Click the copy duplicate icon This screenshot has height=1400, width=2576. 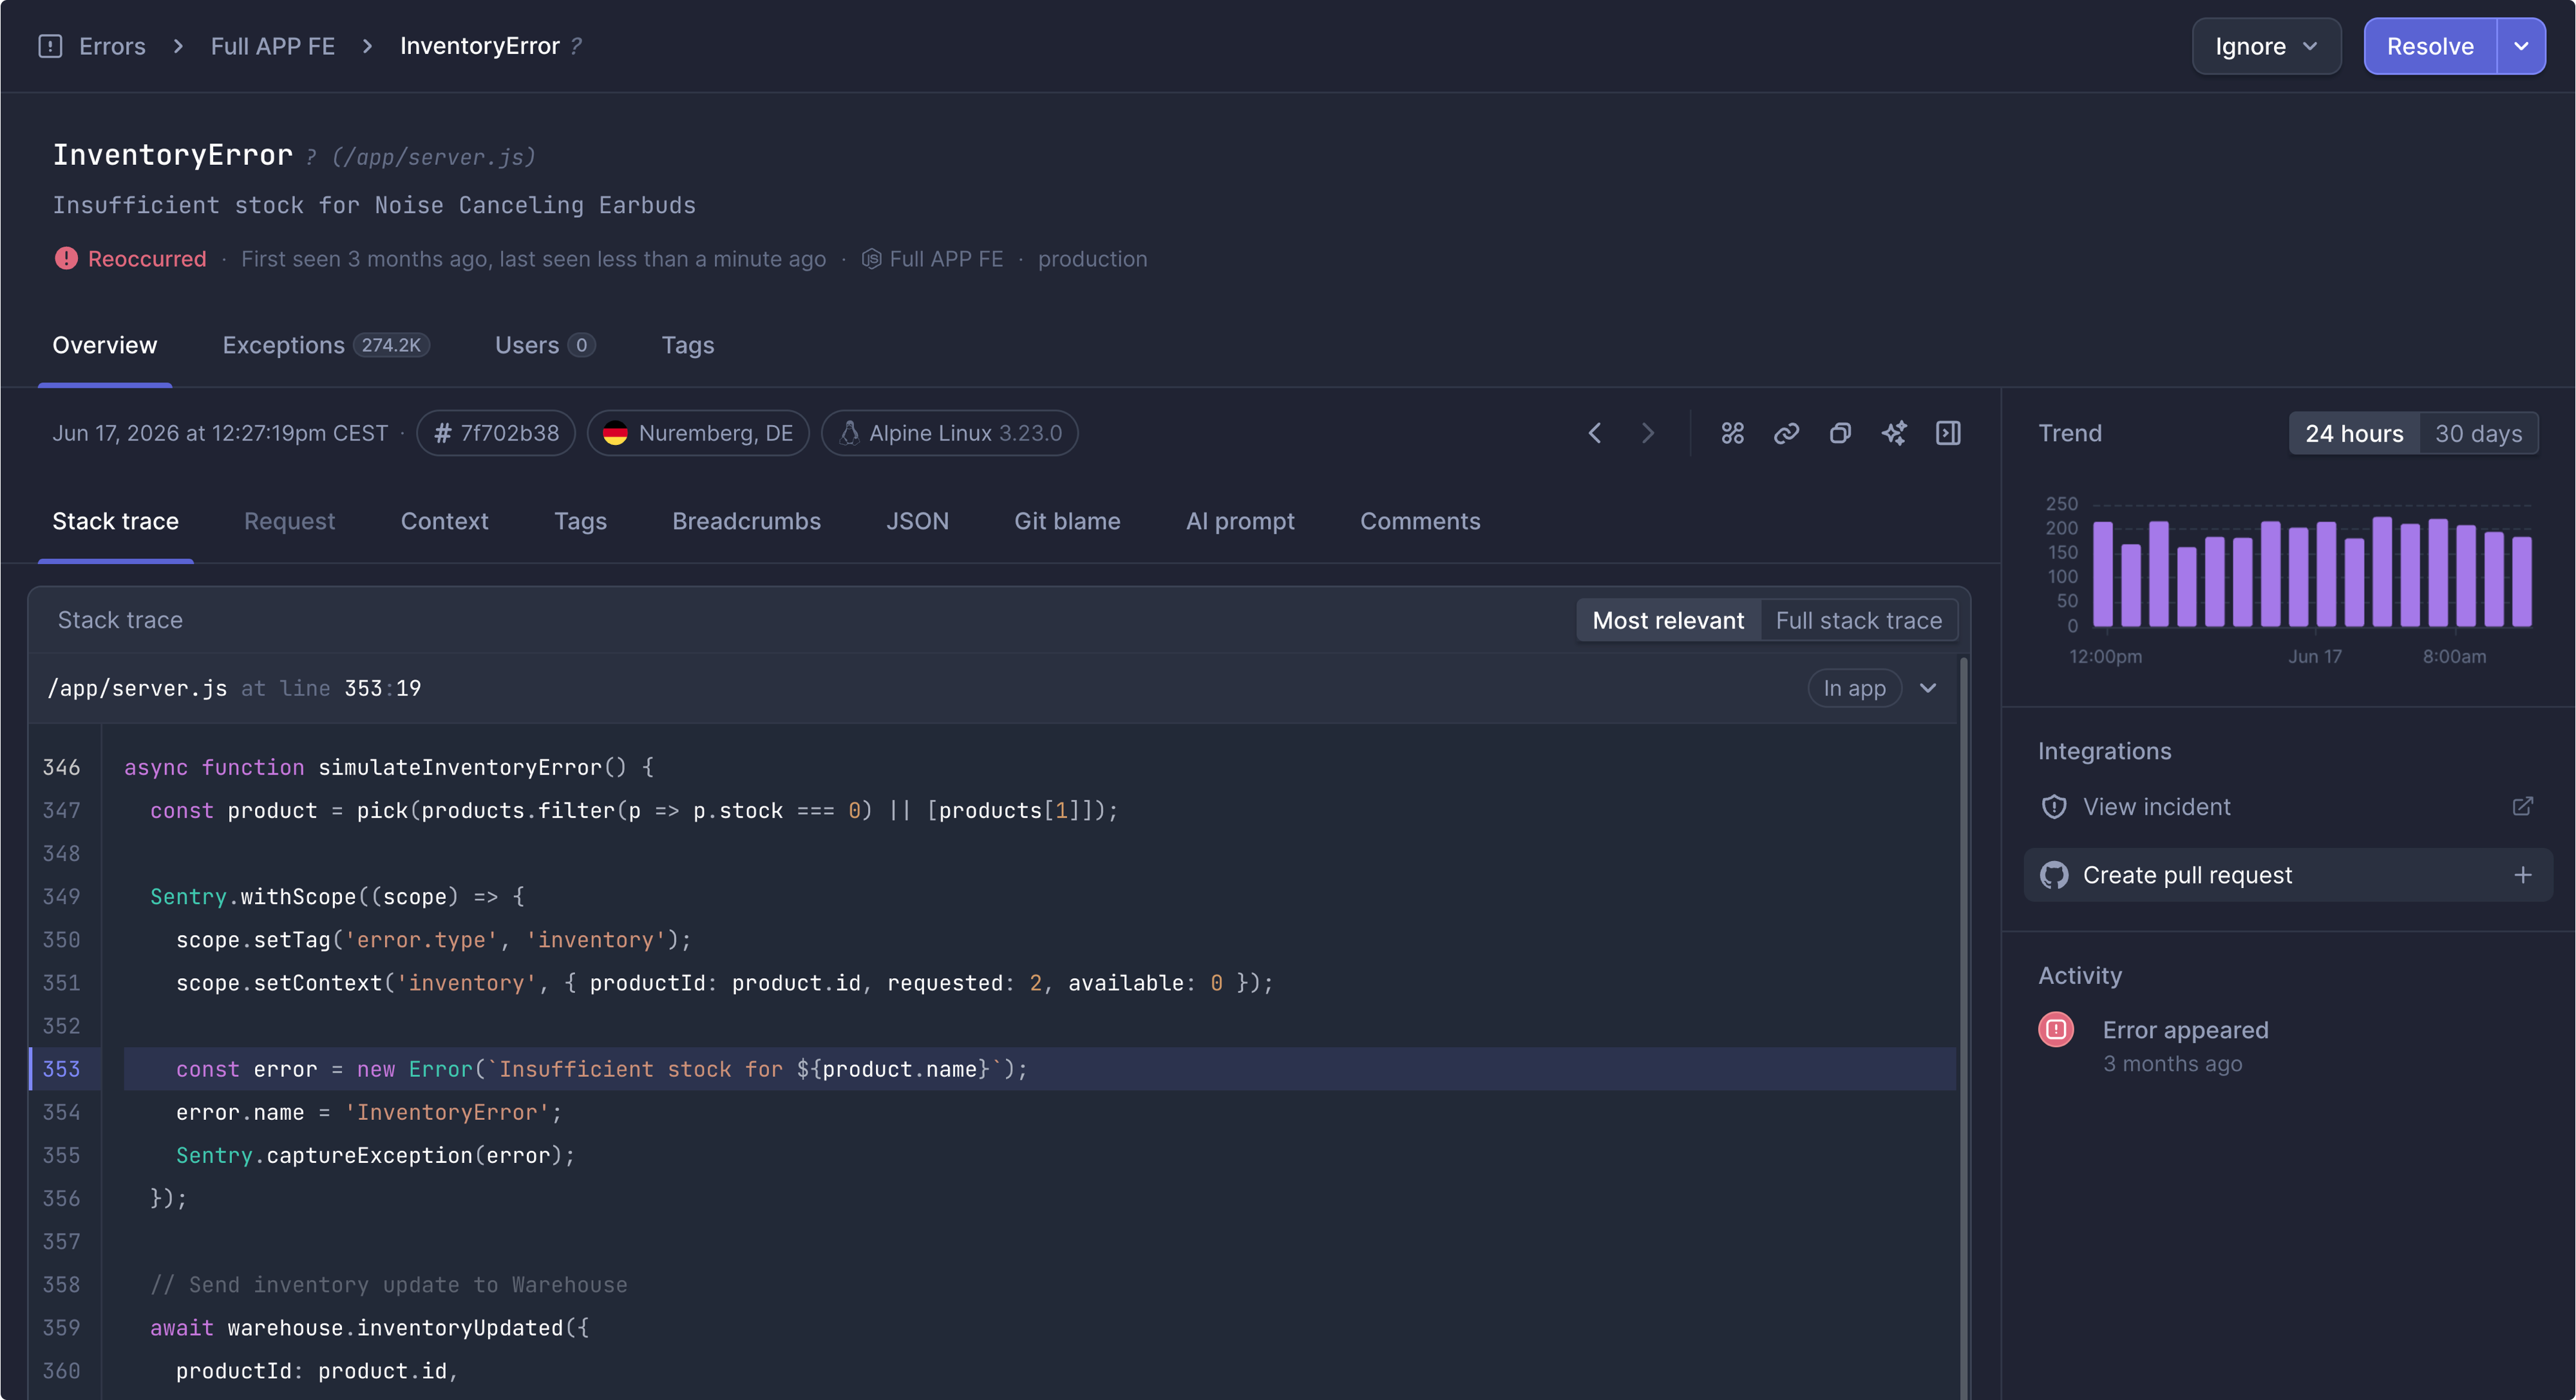(1840, 433)
